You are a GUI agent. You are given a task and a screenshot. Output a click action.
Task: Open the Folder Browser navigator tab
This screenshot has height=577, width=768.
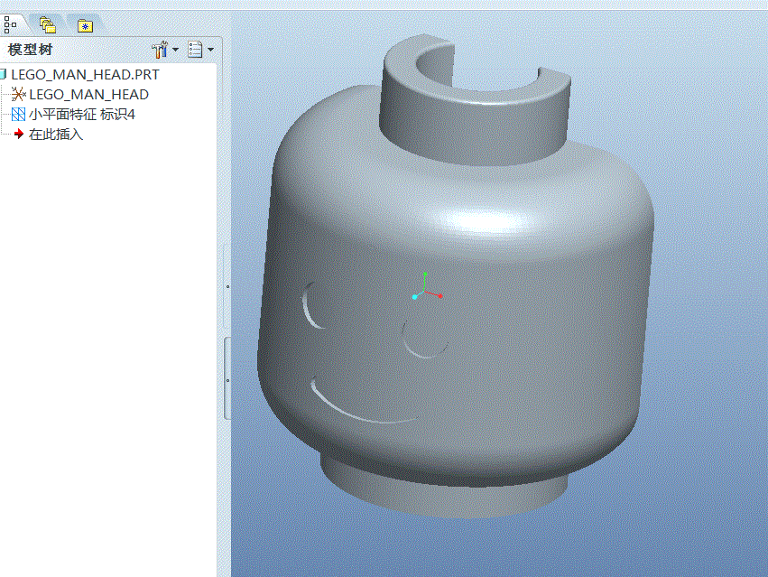[48, 25]
